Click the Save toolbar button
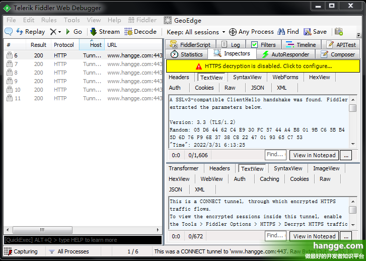This screenshot has width=366, height=261. pyautogui.click(x=315, y=32)
